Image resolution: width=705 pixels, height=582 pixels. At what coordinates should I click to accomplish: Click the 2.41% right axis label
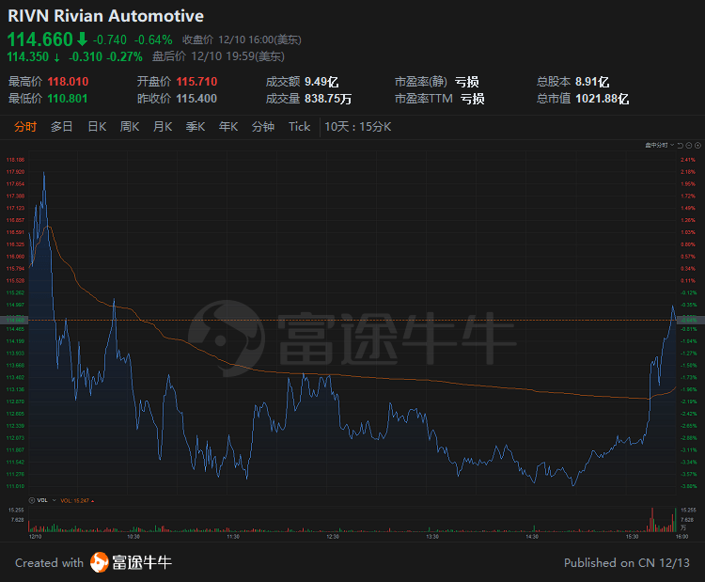coord(688,160)
